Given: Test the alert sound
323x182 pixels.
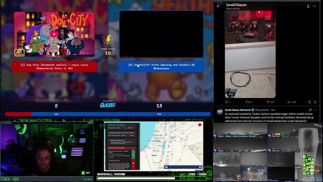Looking at the screenshot, I should [x=130, y=128].
